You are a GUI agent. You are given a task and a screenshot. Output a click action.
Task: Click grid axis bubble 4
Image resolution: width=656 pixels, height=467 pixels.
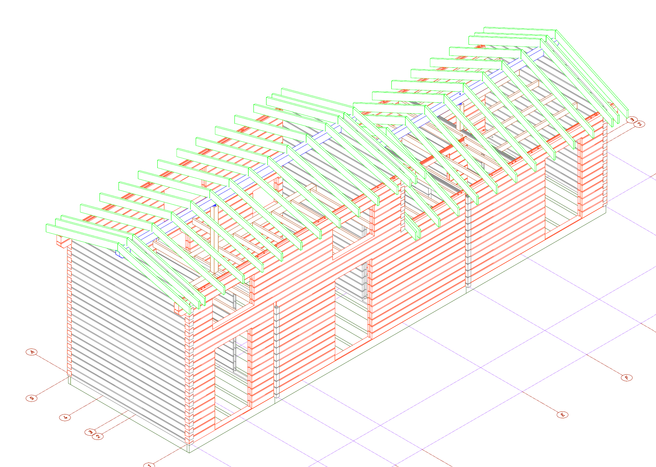[x=65, y=417]
